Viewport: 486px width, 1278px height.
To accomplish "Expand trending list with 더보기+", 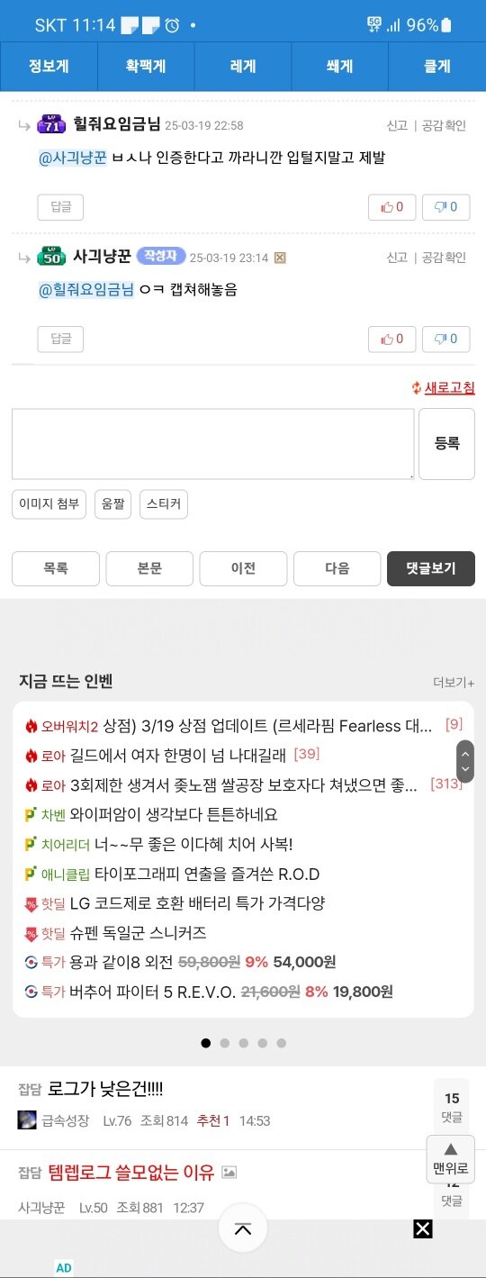I will (454, 683).
